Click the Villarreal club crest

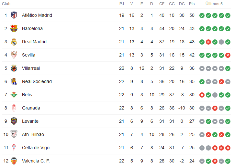tap(14, 68)
